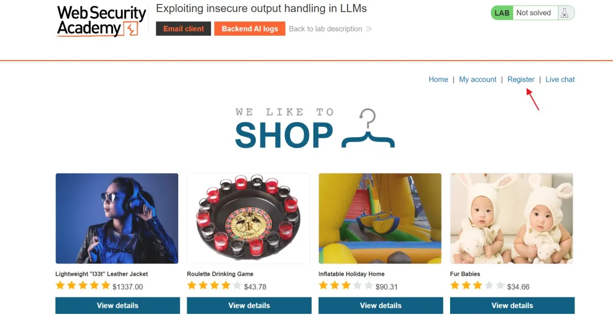Click the Fur Babies product photo
Image resolution: width=613 pixels, height=315 pixels.
512,219
